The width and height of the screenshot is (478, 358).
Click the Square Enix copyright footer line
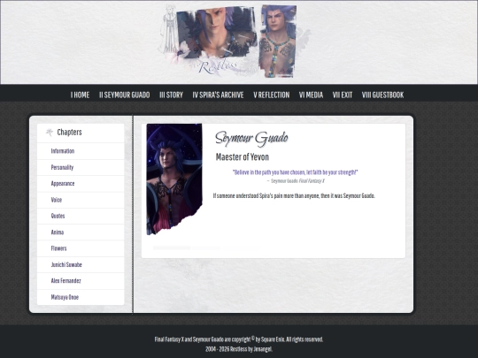239,339
